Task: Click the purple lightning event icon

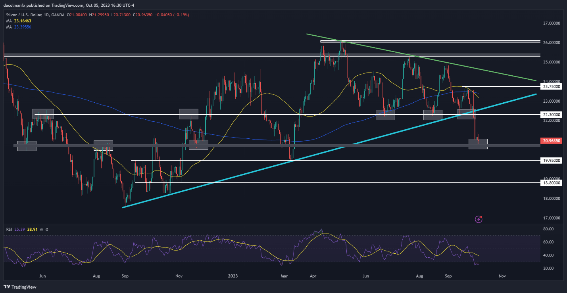Action: (x=479, y=218)
